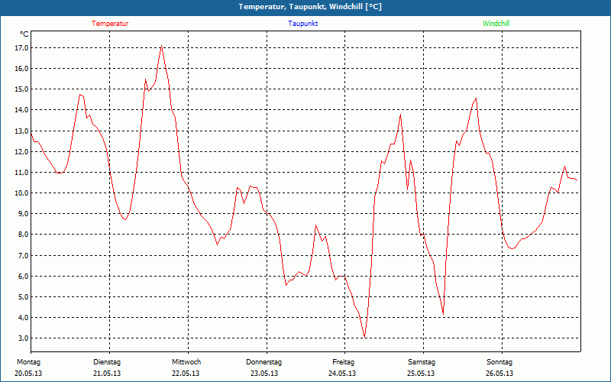Click the date 22.05.13
The width and height of the screenshot is (611, 382).
(186, 374)
